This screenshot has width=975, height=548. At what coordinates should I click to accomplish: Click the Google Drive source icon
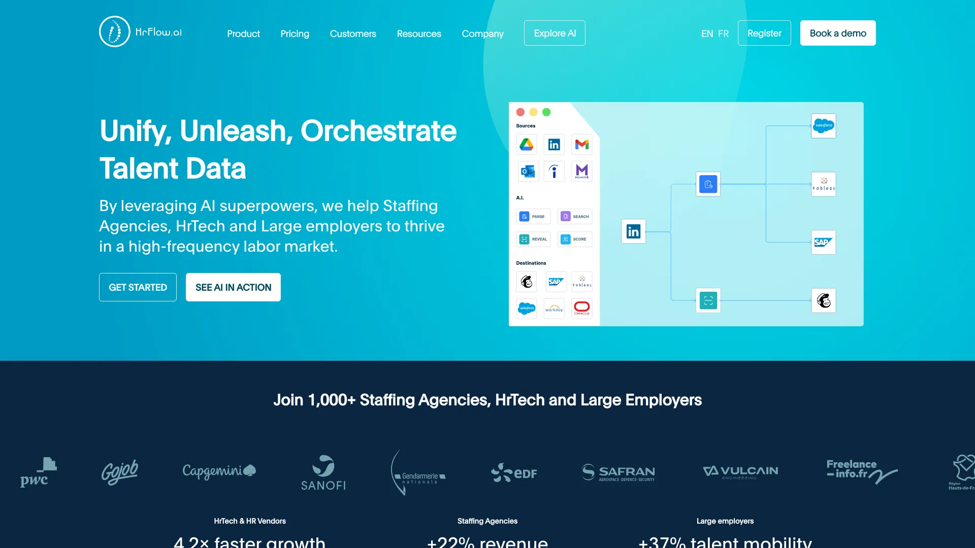(x=526, y=145)
